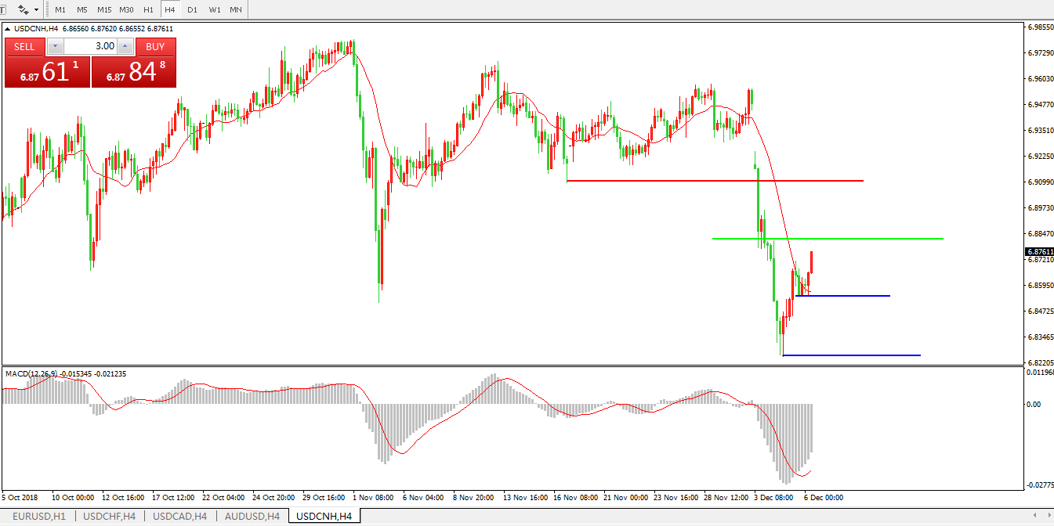This screenshot has width=1054, height=526.
Task: Open the EURUSD,H1 chart tab
Action: 39,516
